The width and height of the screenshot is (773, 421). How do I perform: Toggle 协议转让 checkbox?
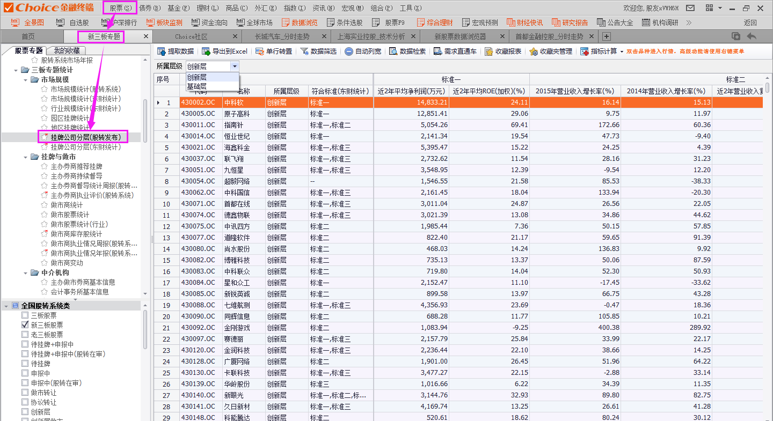25,402
